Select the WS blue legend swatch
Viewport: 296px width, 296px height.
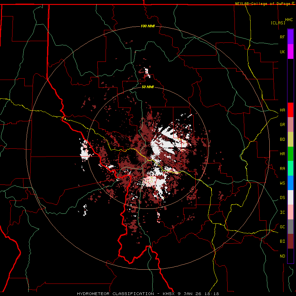coord(290,183)
